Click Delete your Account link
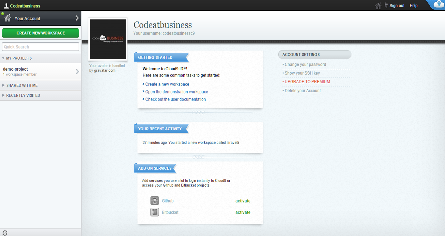The image size is (445, 236). (303, 90)
